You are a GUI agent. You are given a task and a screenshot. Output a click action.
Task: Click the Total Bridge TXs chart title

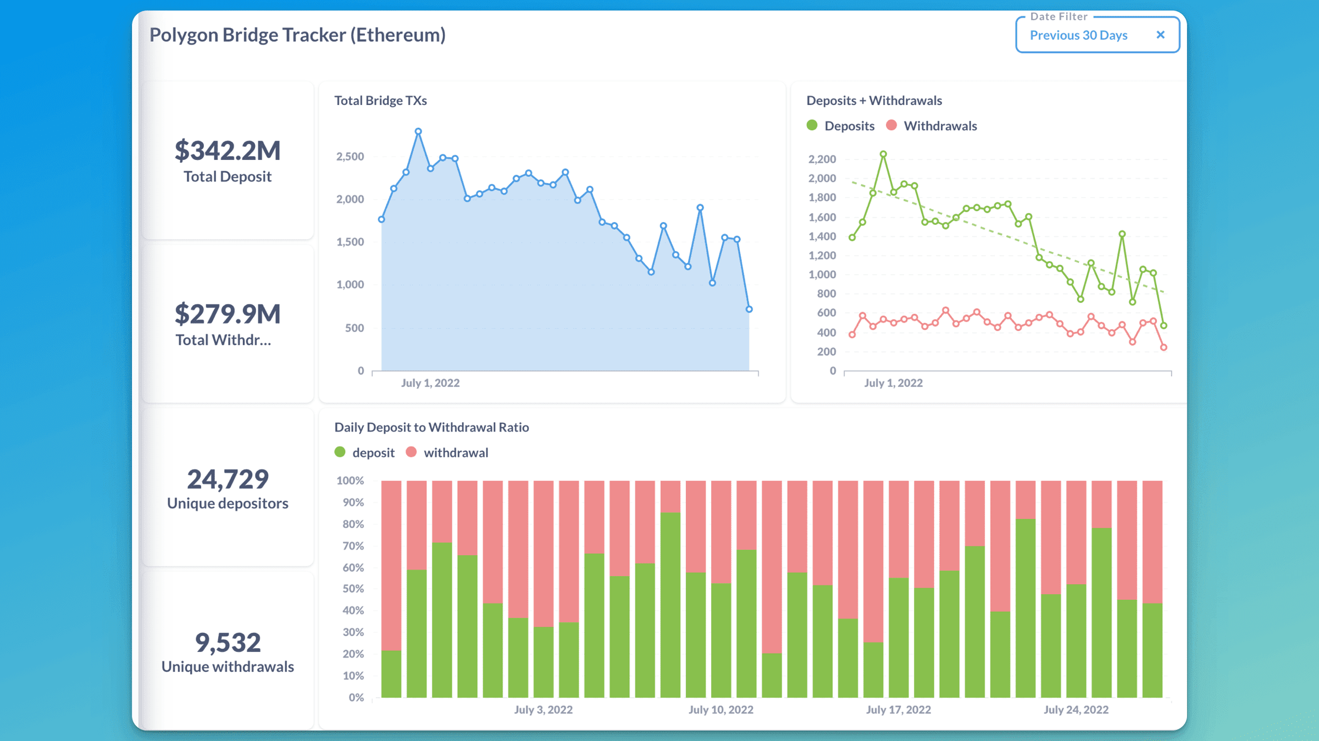[x=380, y=101]
